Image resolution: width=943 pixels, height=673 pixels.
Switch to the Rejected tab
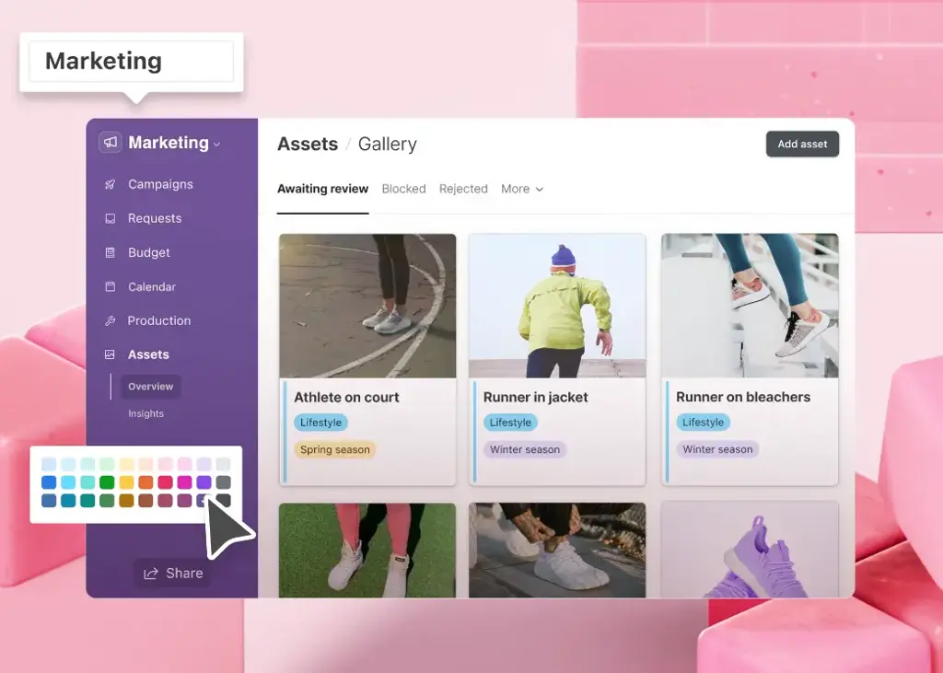(463, 189)
